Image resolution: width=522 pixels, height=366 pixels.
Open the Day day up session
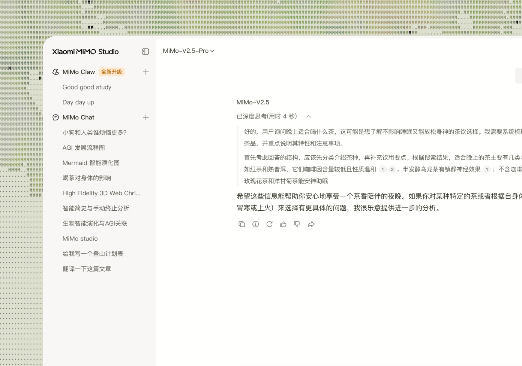coord(78,102)
